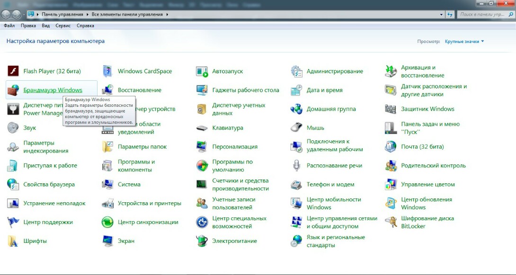516x275 pixels.
Task: Click the Распознавание речи microphone icon
Action: coord(296,165)
